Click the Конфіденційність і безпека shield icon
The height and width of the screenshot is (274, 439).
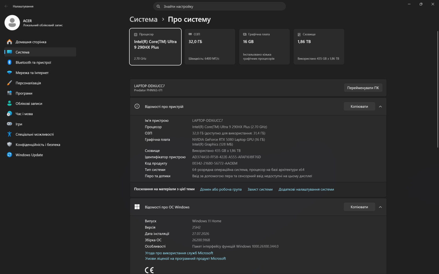[9, 145]
